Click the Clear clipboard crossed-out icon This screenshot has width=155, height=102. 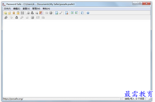(x=41, y=13)
